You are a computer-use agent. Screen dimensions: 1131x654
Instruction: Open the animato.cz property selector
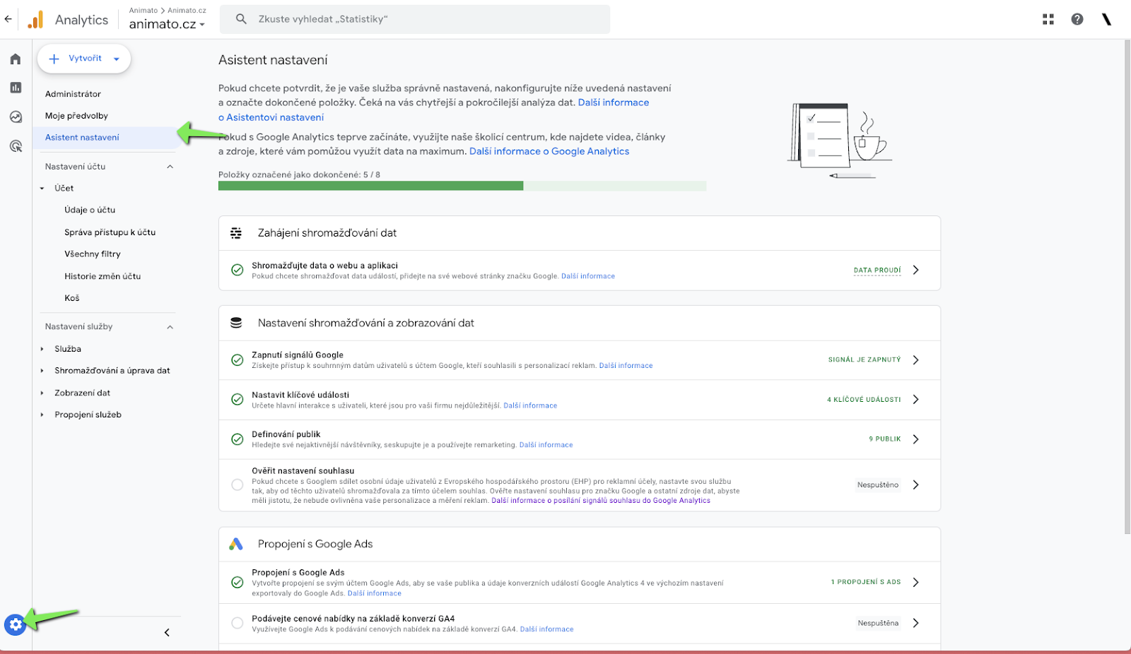pos(167,24)
